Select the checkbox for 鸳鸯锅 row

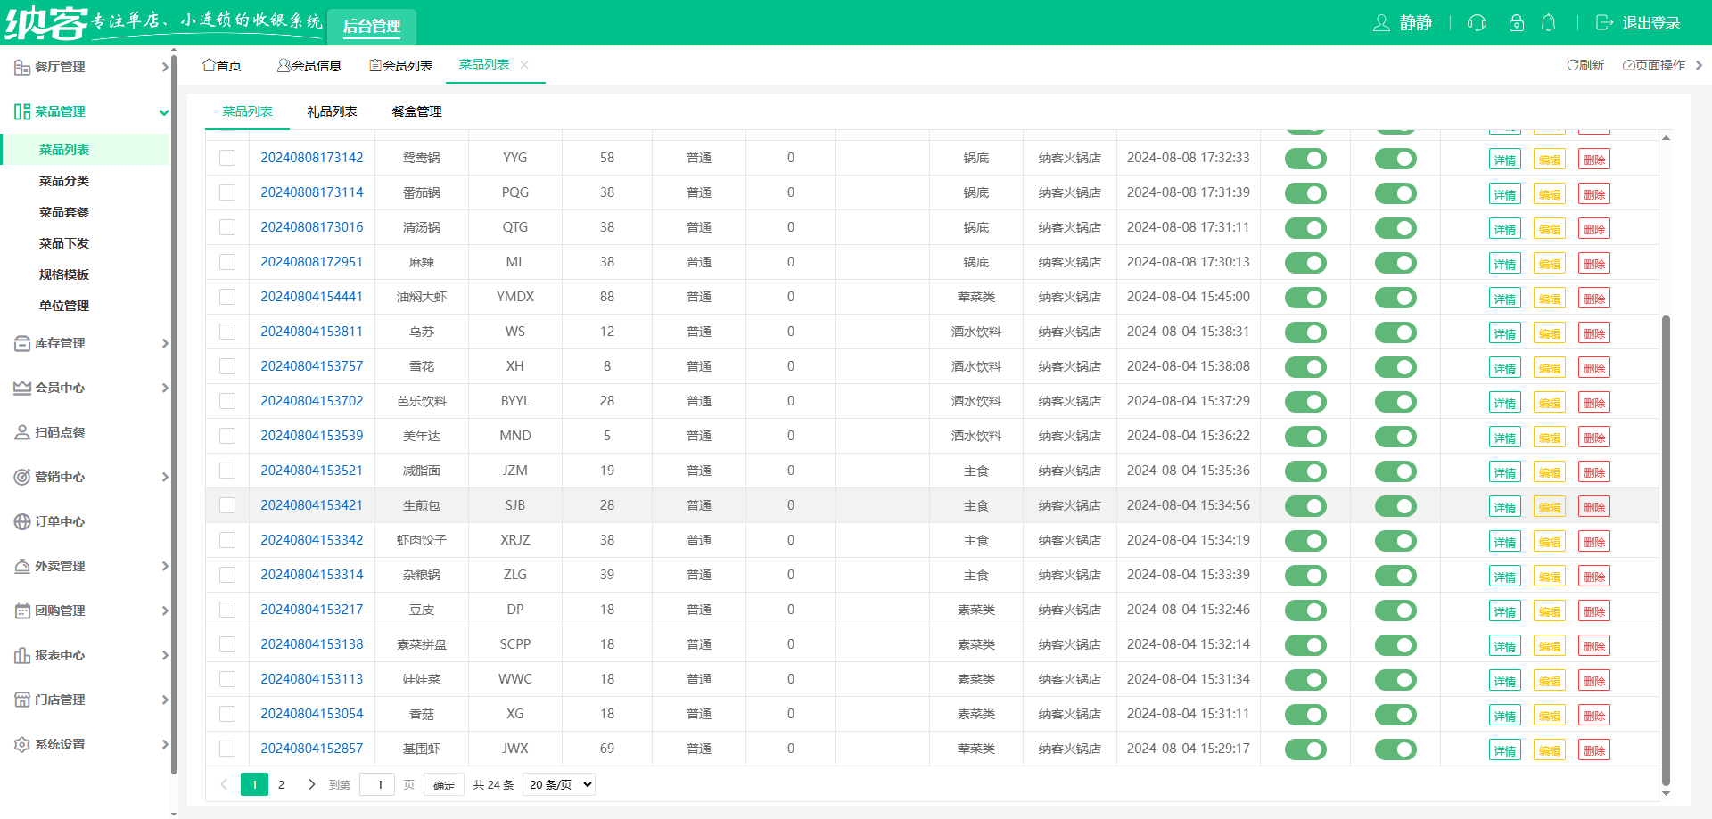pos(227,158)
